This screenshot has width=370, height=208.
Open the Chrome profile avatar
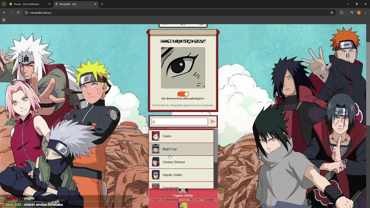[x=359, y=13]
